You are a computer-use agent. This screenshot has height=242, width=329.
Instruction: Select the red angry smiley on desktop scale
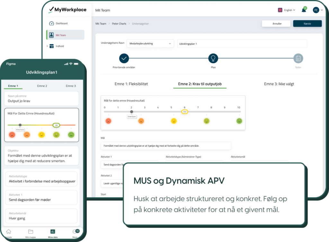click(109, 121)
